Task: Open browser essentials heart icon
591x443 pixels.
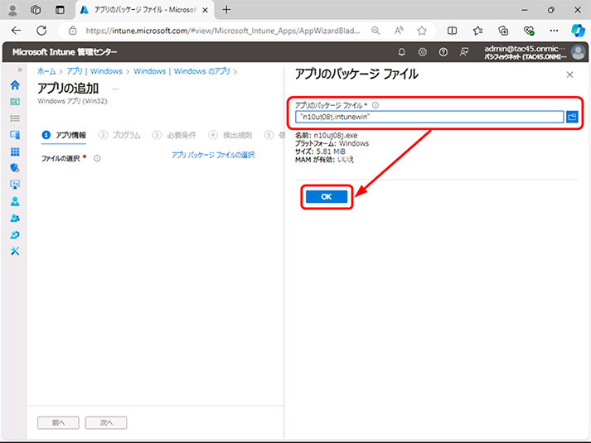Action: point(529,31)
